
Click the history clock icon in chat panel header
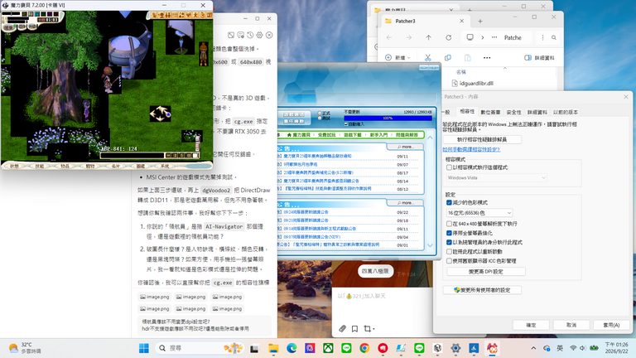coord(250,35)
